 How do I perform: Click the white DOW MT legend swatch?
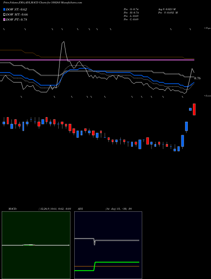pyautogui.click(x=5, y=14)
